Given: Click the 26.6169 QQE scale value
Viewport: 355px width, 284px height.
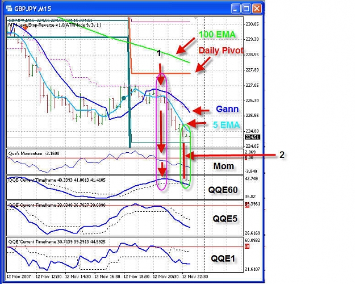Looking at the screenshot, I should (252, 233).
